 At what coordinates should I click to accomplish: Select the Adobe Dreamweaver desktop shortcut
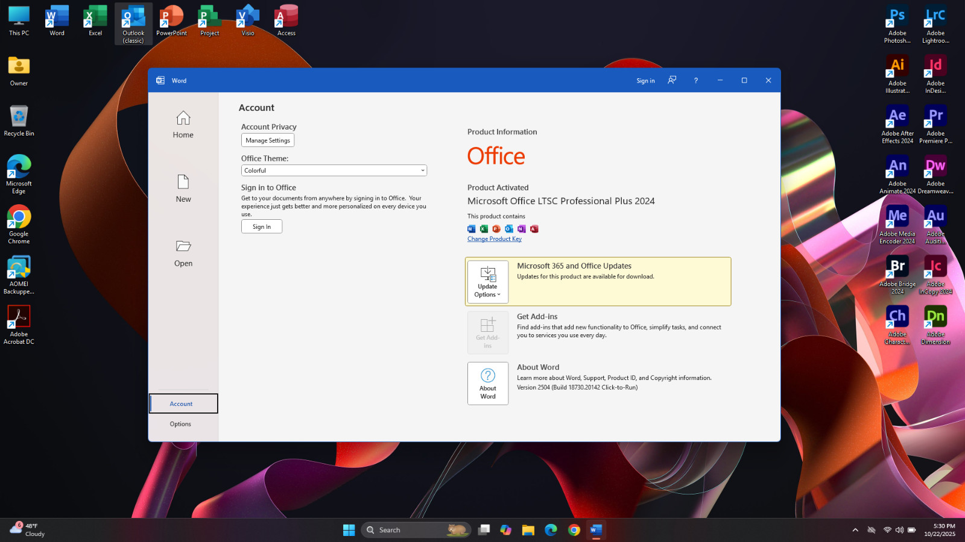click(x=935, y=175)
